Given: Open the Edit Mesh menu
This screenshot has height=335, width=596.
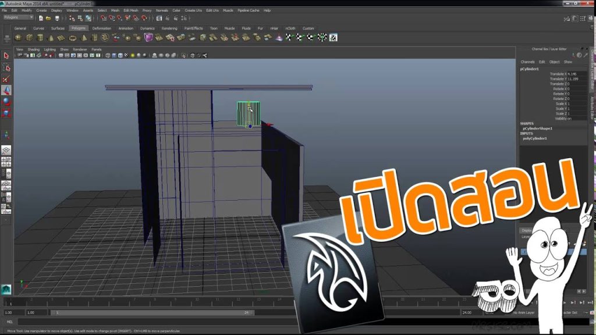Looking at the screenshot, I should [131, 10].
